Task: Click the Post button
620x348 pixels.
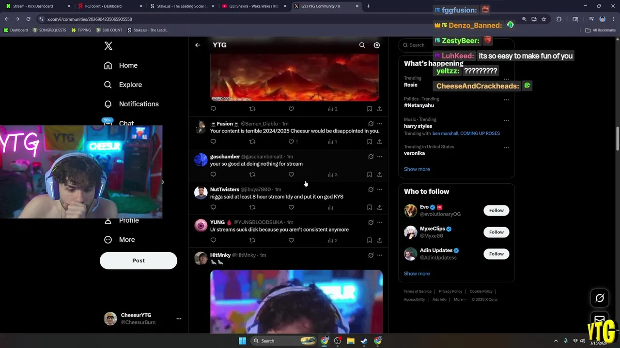Action: tap(139, 261)
